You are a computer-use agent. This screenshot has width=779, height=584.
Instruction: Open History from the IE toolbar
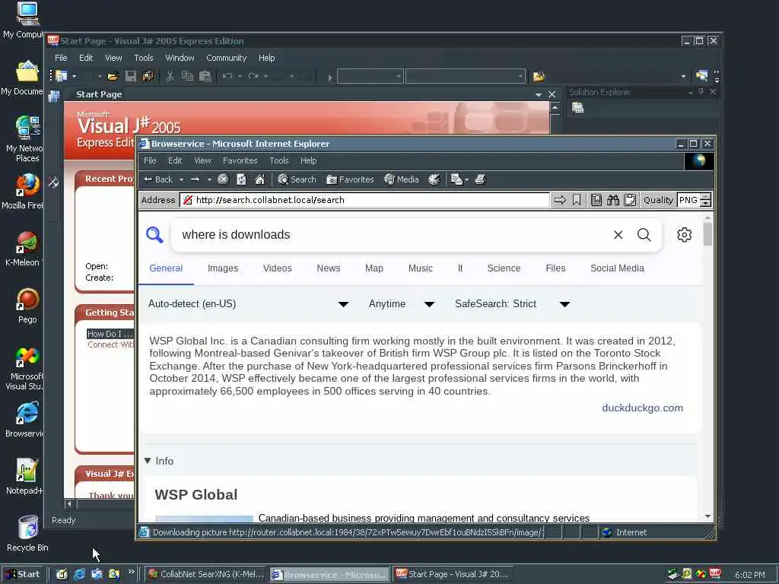434,179
